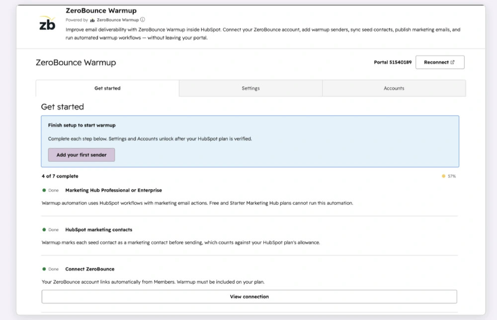Click Done status beside HubSpot marketing contacts
This screenshot has height=320, width=497.
tap(51, 230)
